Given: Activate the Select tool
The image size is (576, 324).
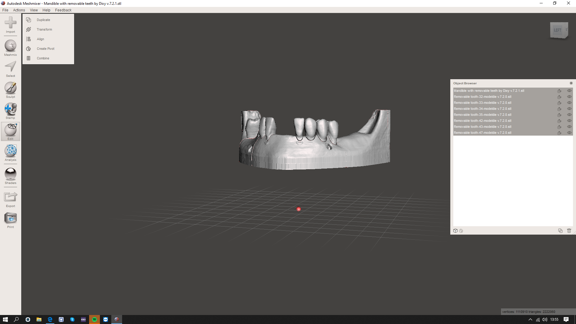Looking at the screenshot, I should pos(10,68).
